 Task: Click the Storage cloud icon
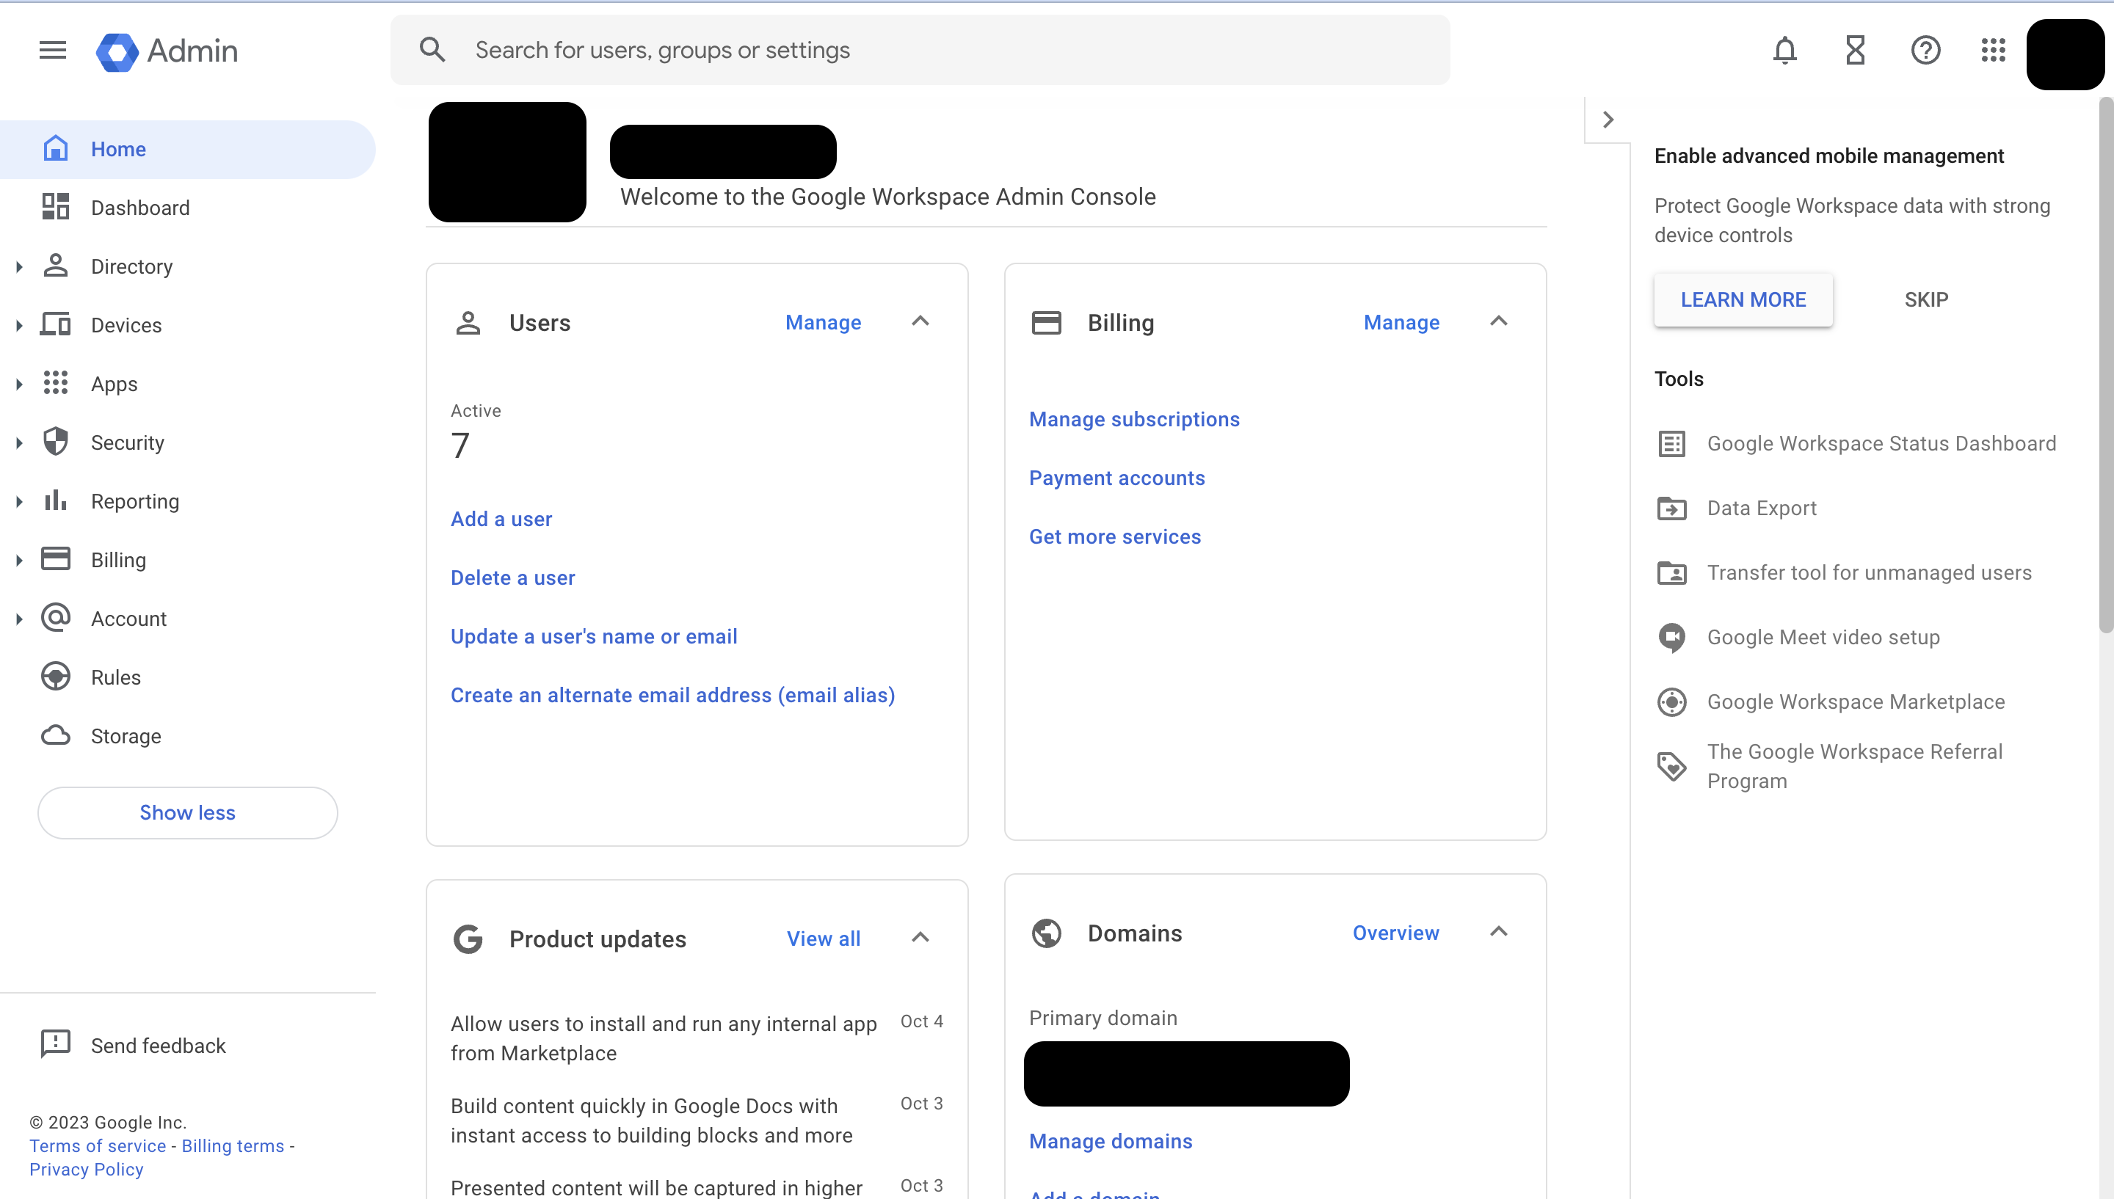56,735
